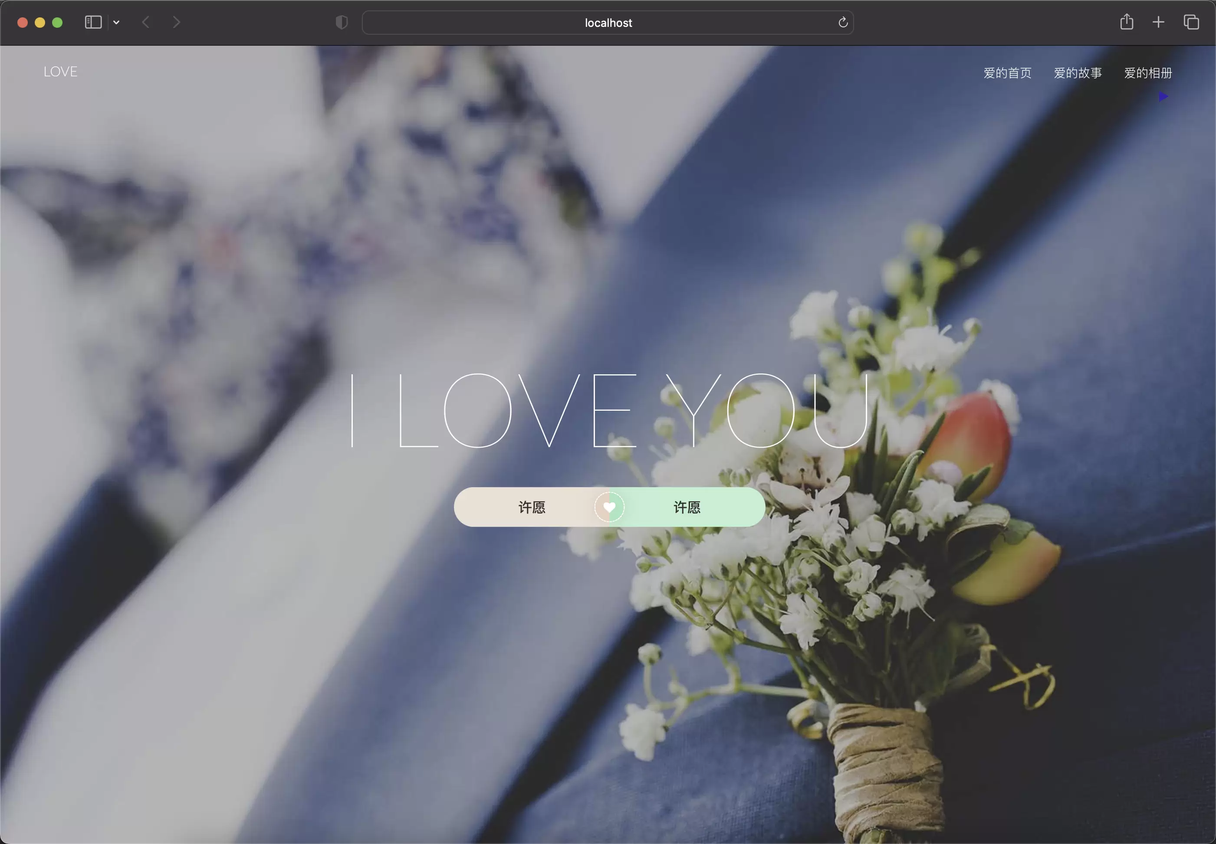Go forward with the forward arrow
Image resolution: width=1216 pixels, height=844 pixels.
click(x=177, y=22)
